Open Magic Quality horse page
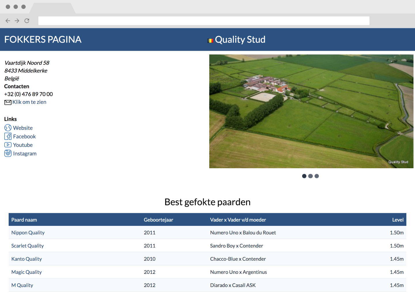 pos(27,272)
